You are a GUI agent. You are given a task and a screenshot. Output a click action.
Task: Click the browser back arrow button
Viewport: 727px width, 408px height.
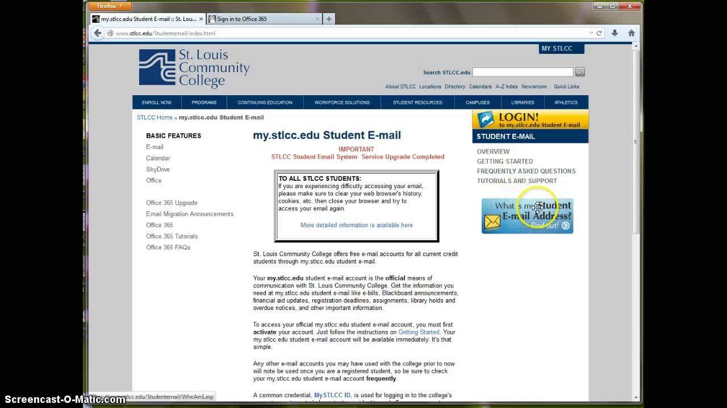[x=98, y=33]
